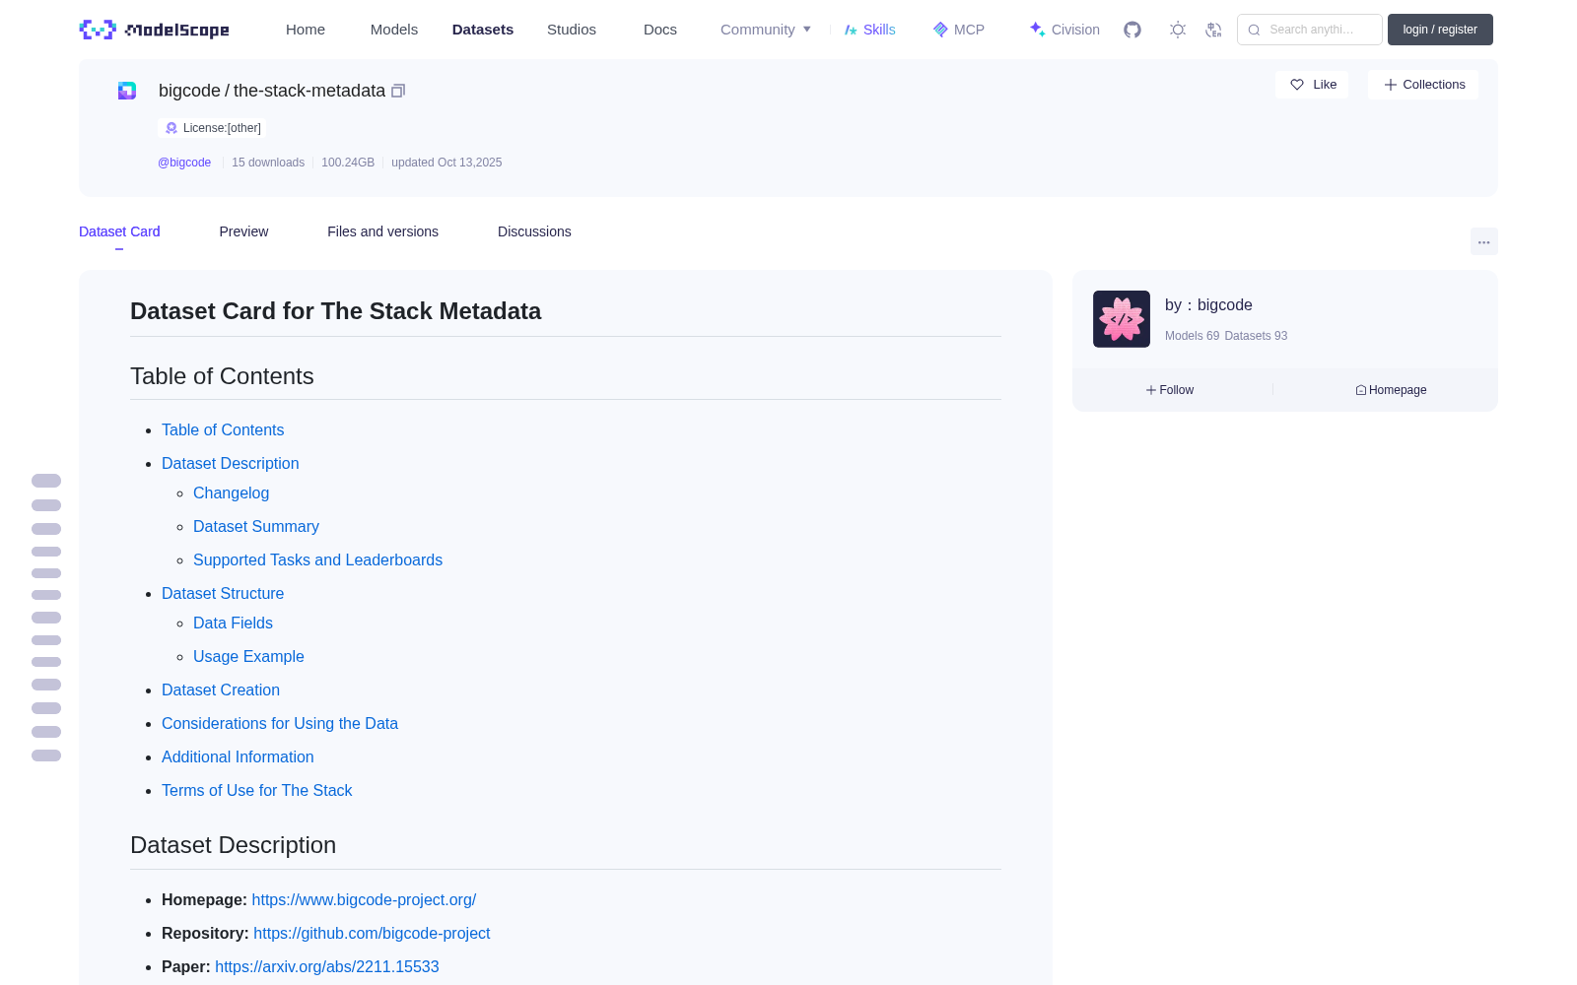Screen dimensions: 1577x985
Task: Open the Models menu item
Action: (394, 30)
